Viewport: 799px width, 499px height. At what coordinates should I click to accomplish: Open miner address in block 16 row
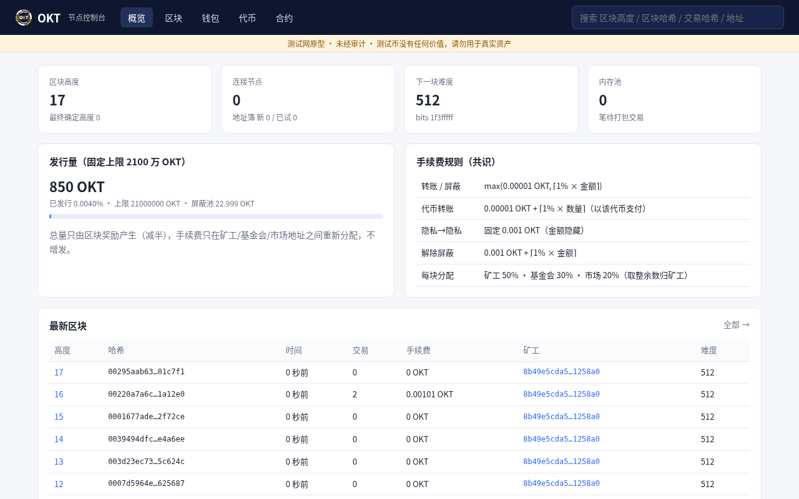point(561,394)
